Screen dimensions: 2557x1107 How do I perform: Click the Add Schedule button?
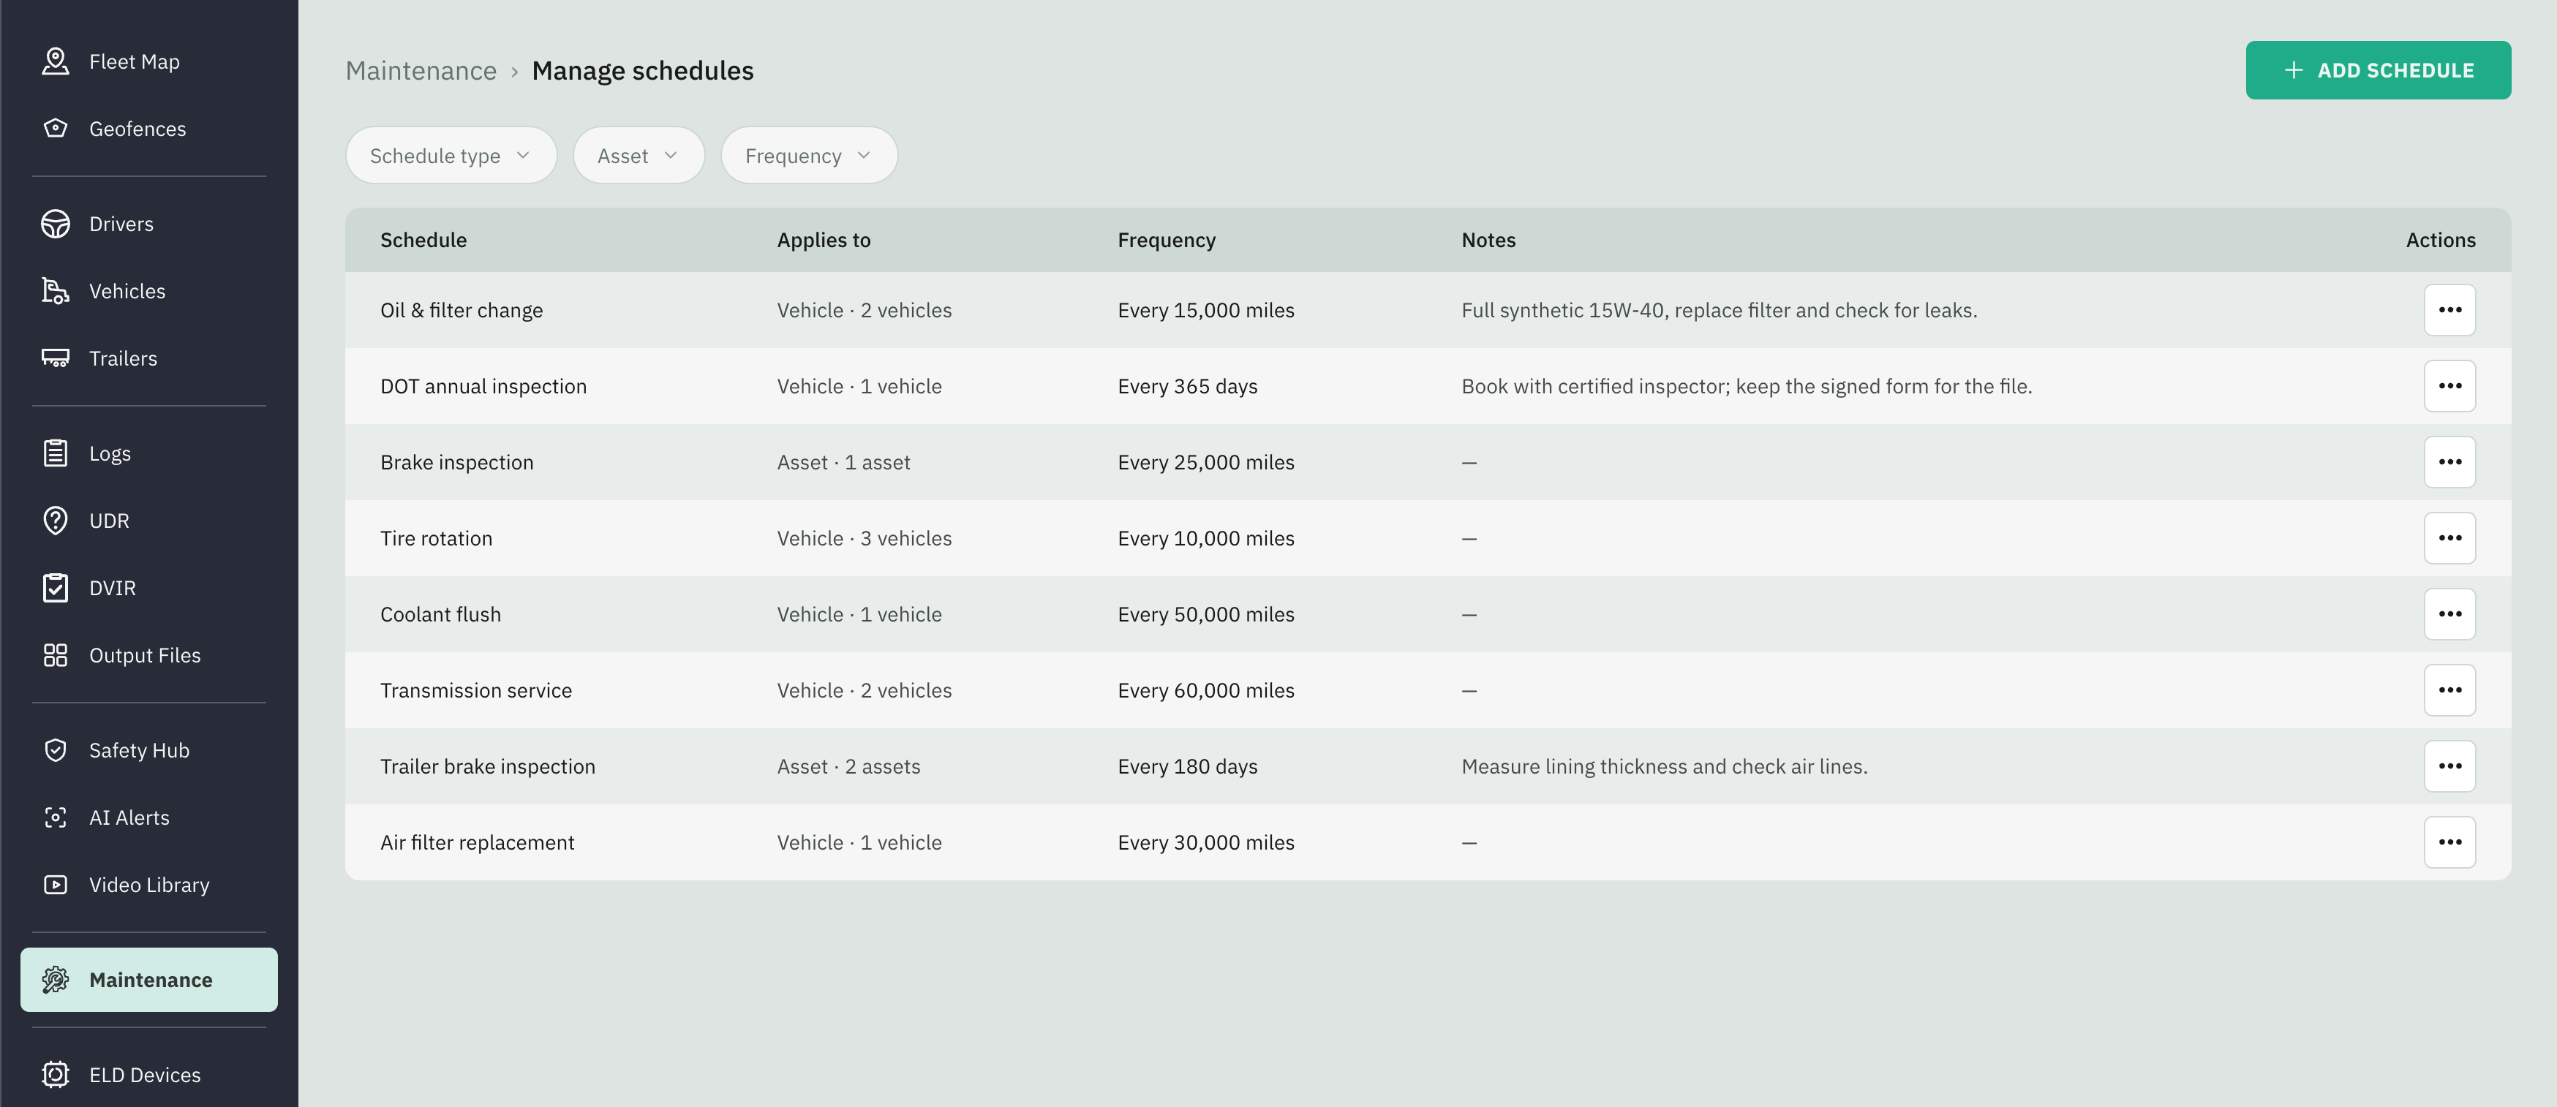pos(2379,70)
